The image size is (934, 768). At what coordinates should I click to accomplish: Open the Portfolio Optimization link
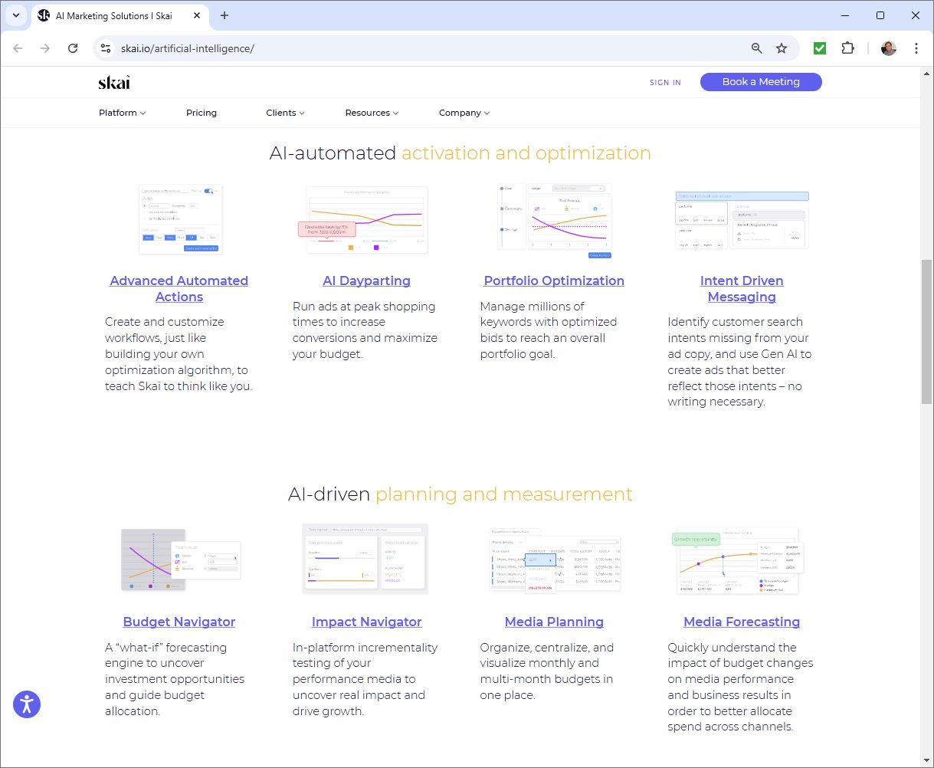point(554,281)
